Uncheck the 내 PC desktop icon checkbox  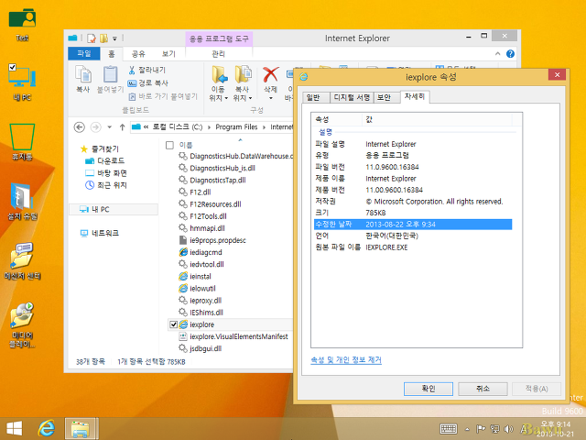point(12,67)
